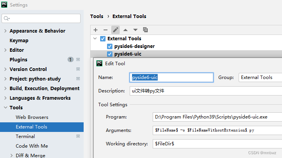Uncheck the External Tools group checkbox
This screenshot has height=158, width=282.
(x=103, y=38)
